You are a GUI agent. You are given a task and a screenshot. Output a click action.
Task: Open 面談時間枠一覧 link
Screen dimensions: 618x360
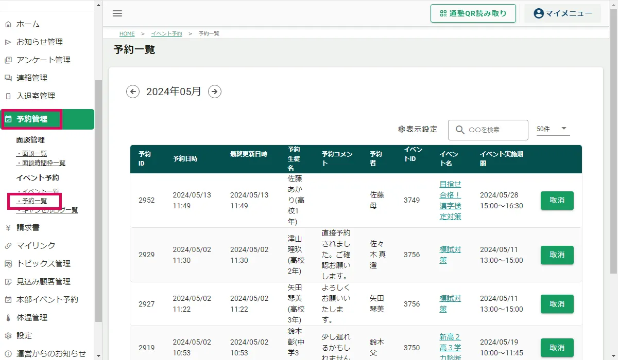tap(41, 163)
